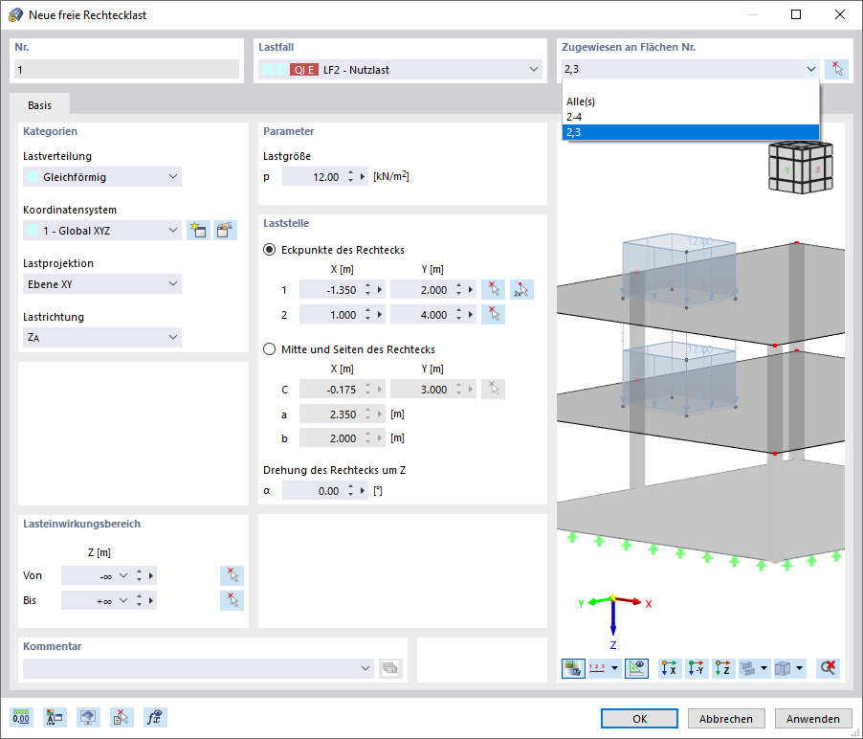Image resolution: width=863 pixels, height=739 pixels.
Task: Click the Lastgröße p spinner control
Action: coord(350,177)
